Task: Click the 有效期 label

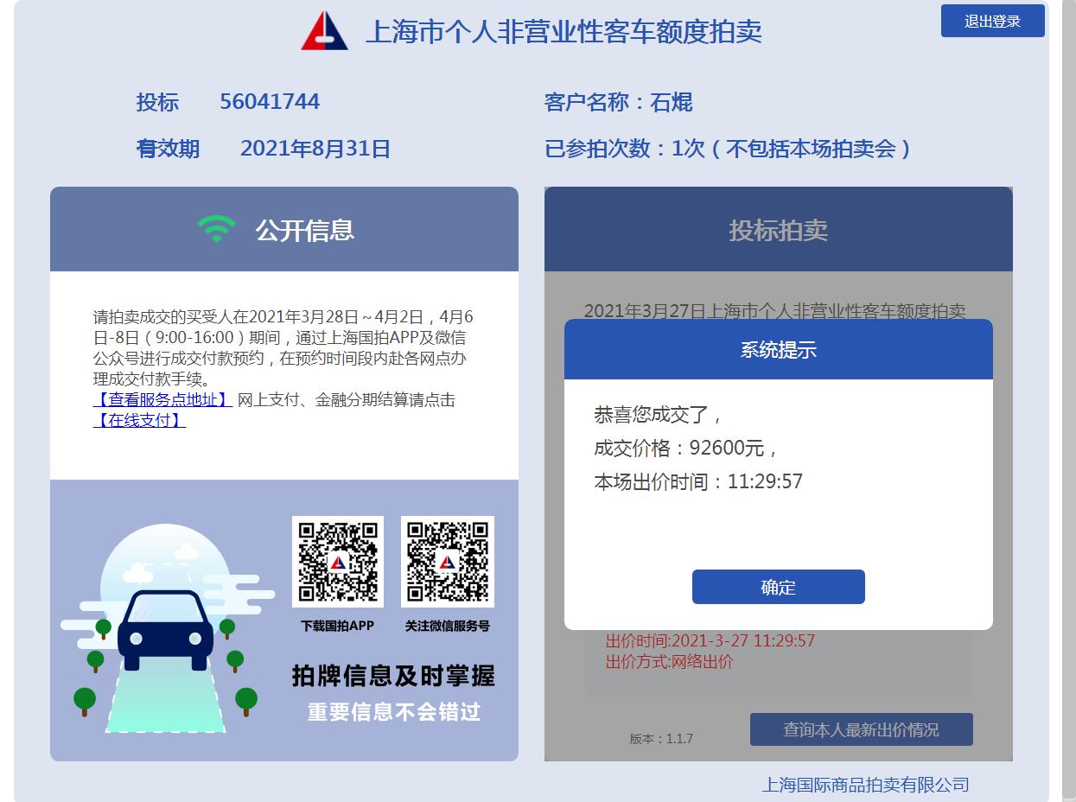Action: click(x=168, y=149)
